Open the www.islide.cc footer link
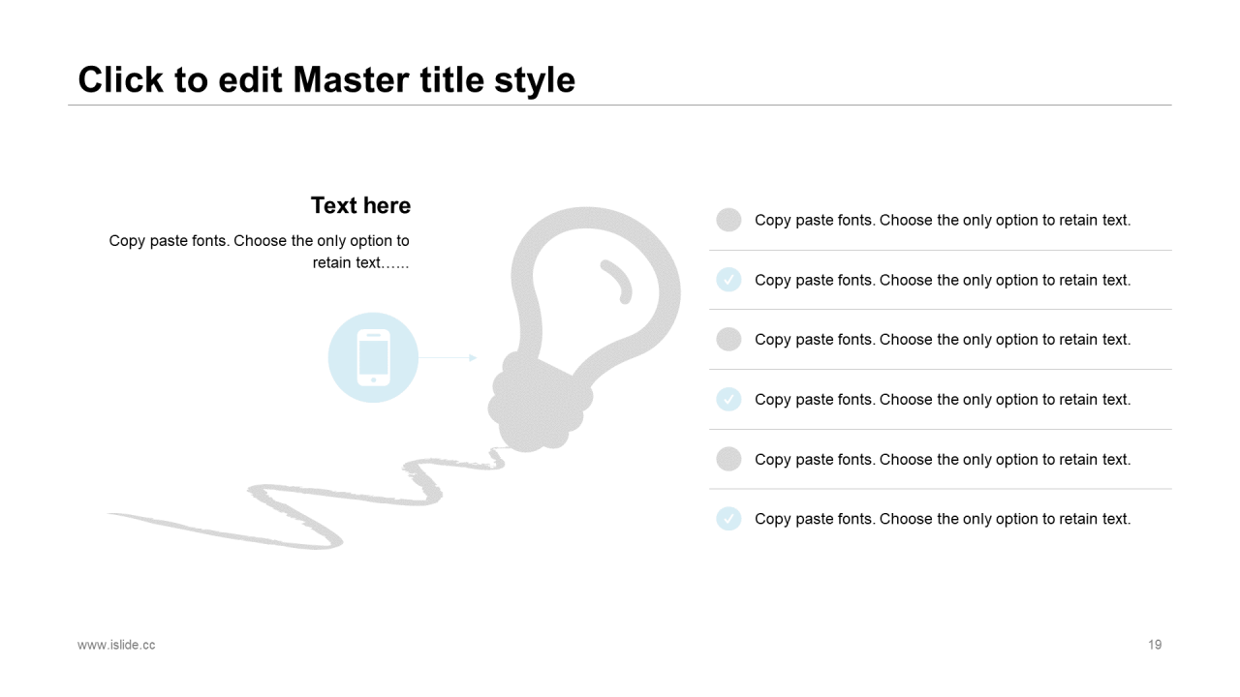This screenshot has width=1240, height=697. [116, 645]
